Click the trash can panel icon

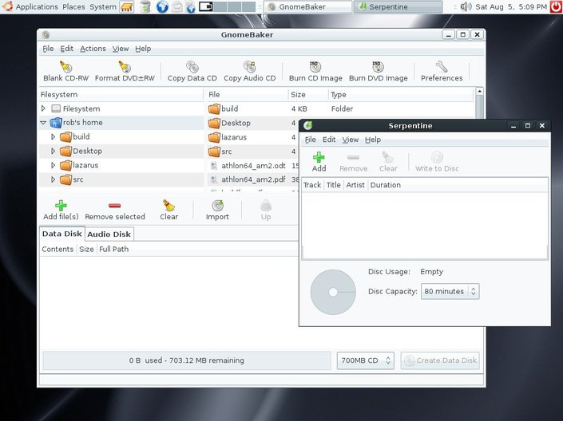coord(145,7)
